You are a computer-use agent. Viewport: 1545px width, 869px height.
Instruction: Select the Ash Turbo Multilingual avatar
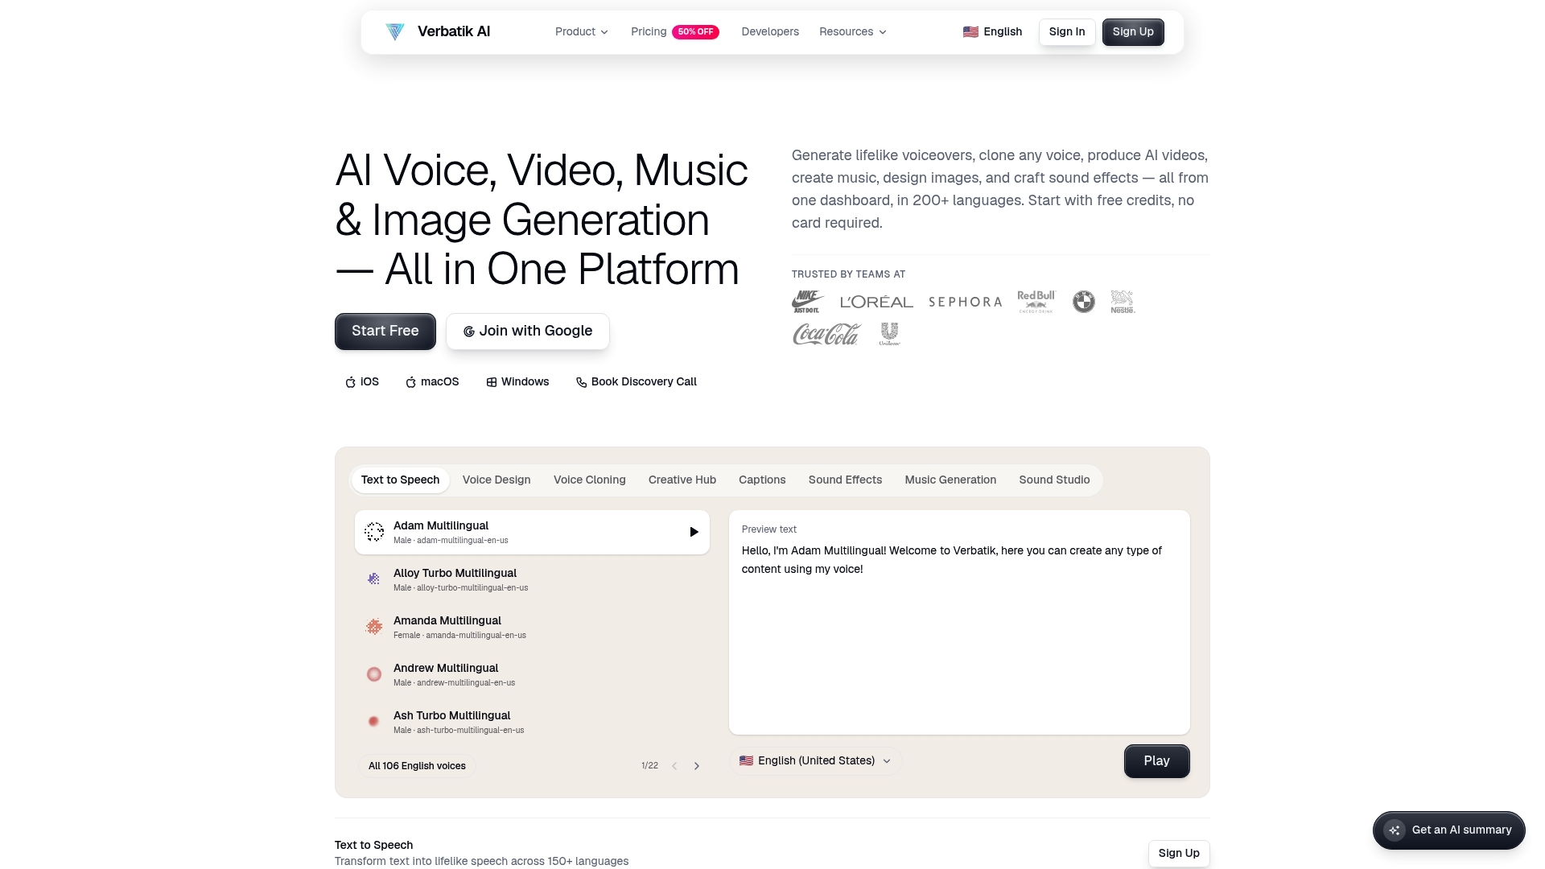click(373, 722)
